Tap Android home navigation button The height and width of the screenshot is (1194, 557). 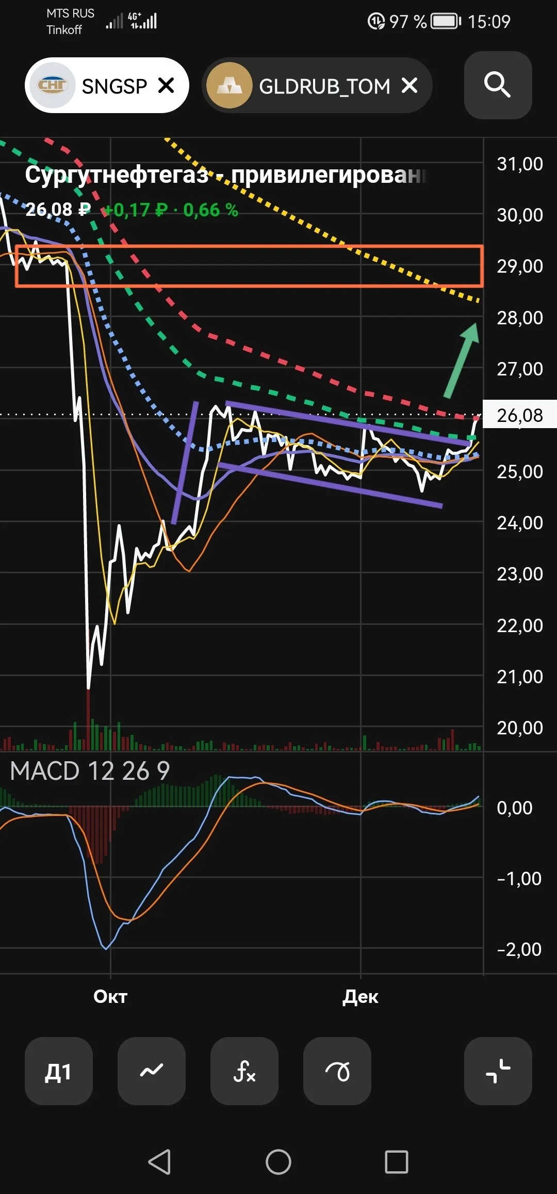click(278, 1162)
